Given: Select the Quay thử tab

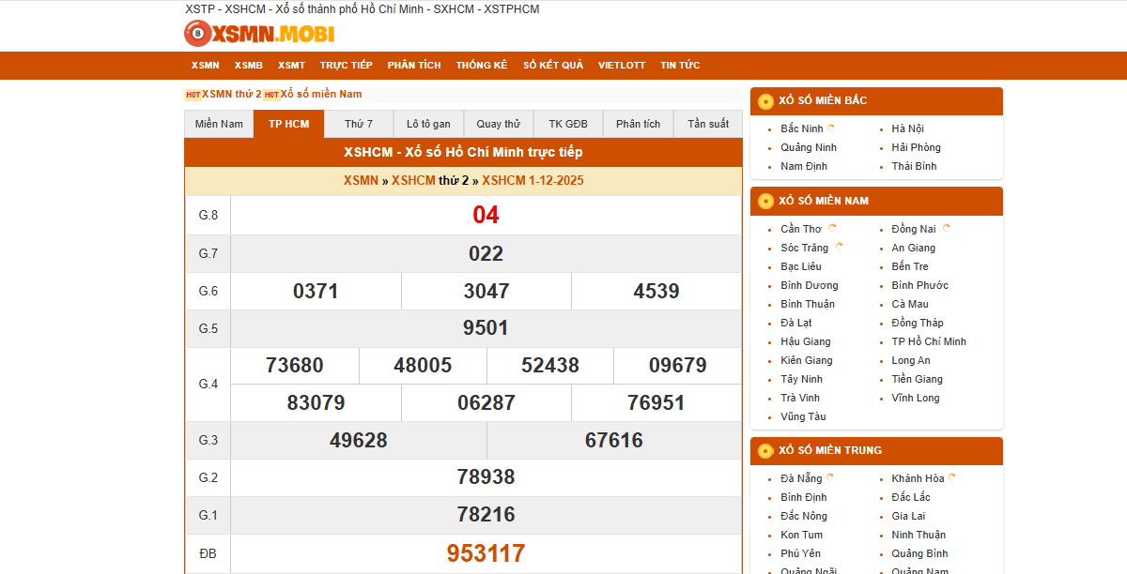Looking at the screenshot, I should tap(499, 124).
